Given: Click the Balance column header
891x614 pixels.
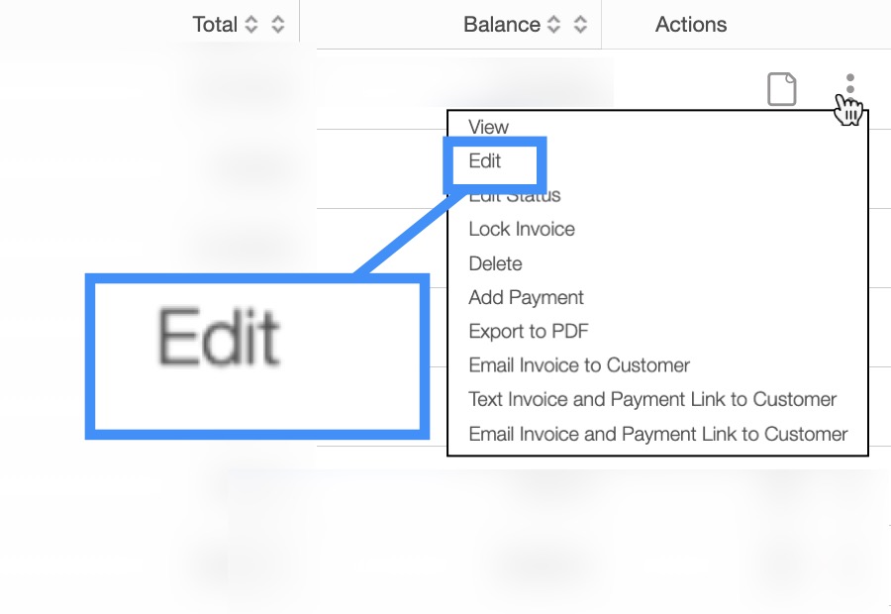Looking at the screenshot, I should pyautogui.click(x=501, y=25).
